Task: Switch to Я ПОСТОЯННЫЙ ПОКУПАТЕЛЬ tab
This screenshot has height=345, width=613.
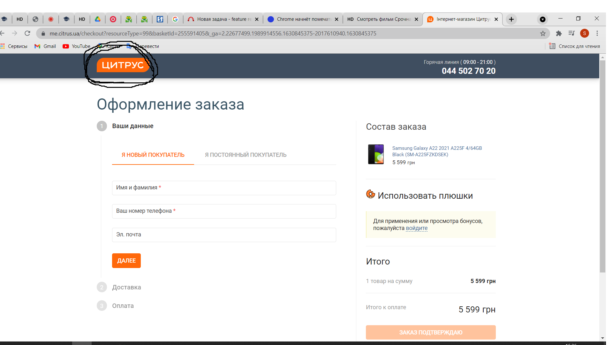Action: tap(246, 155)
